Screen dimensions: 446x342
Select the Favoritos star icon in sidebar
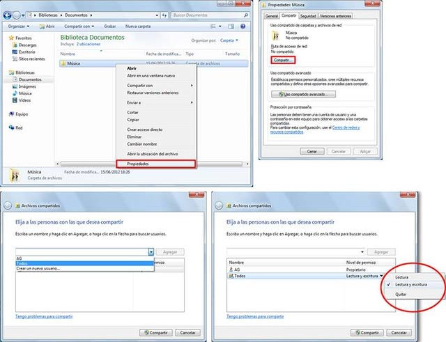tap(11, 38)
